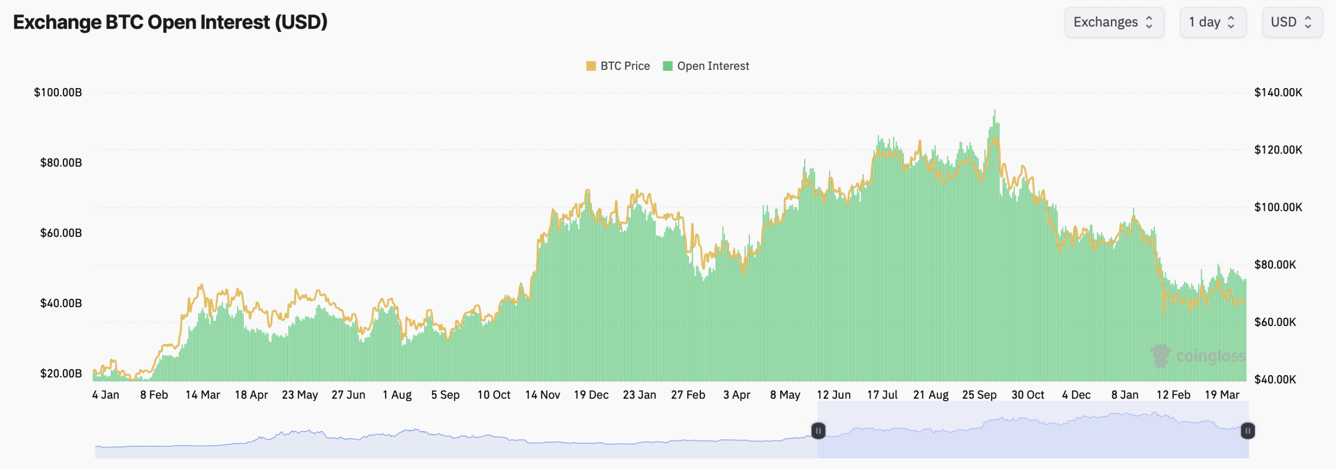The height and width of the screenshot is (469, 1336).
Task: Click the yellow BTC Price legend square
Action: coord(591,66)
